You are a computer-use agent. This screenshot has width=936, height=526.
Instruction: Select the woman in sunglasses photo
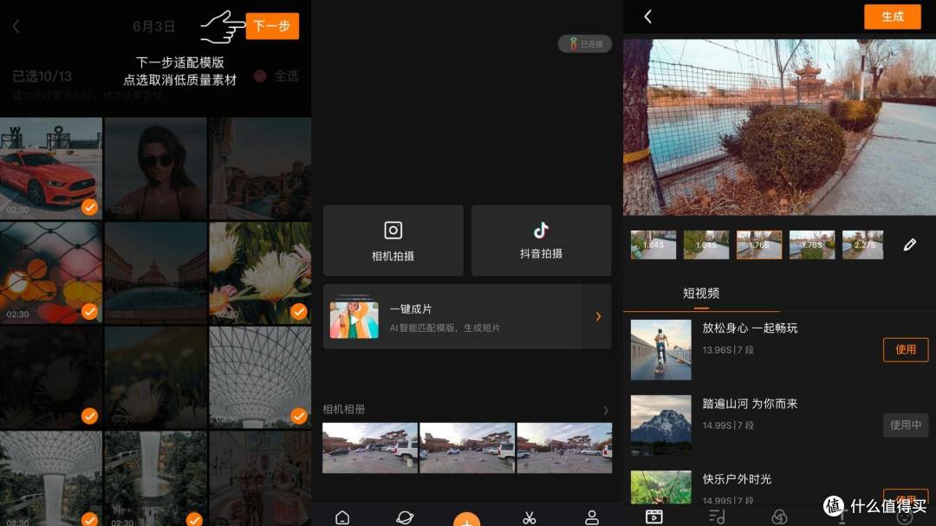tap(155, 168)
